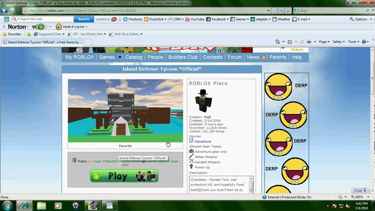Open the IE Home icon

pos(278,42)
